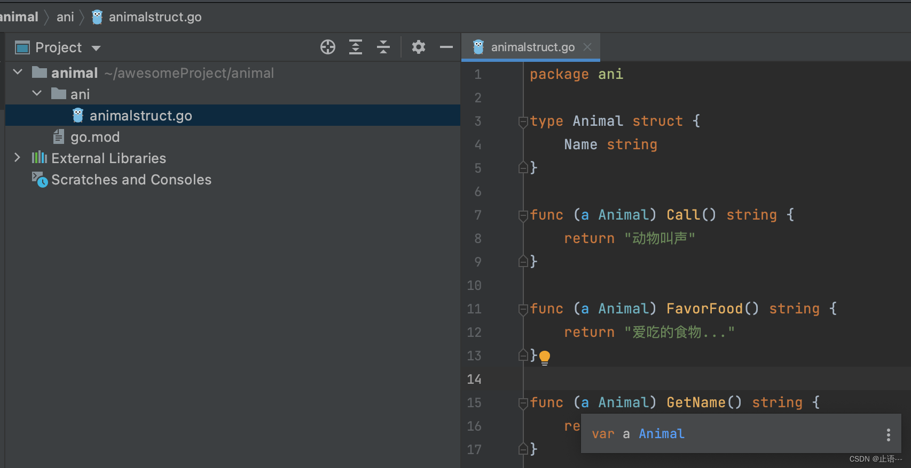Click ani in the breadcrumb bar
The width and height of the screenshot is (911, 468).
coord(65,17)
